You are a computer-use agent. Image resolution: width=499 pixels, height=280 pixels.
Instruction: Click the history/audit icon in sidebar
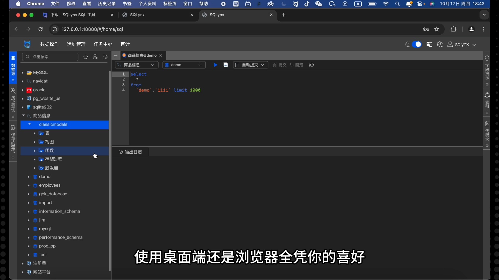(x=13, y=90)
